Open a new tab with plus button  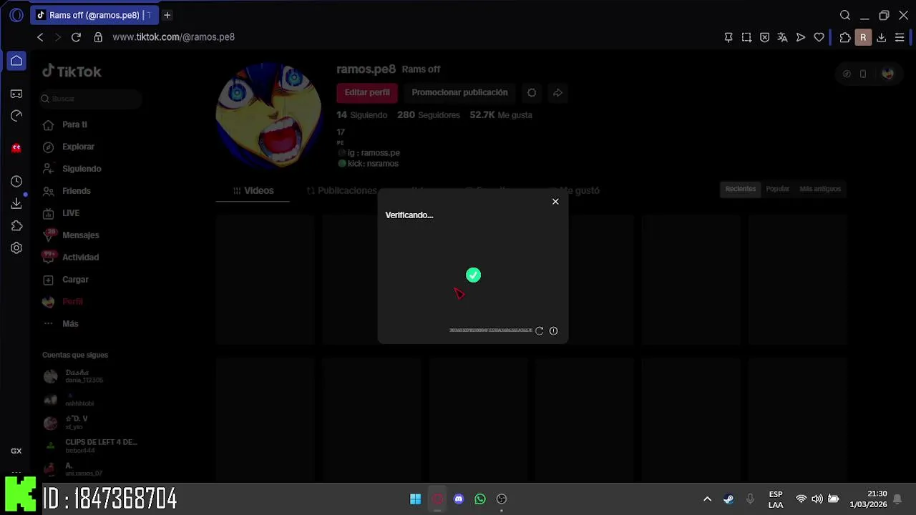(167, 15)
